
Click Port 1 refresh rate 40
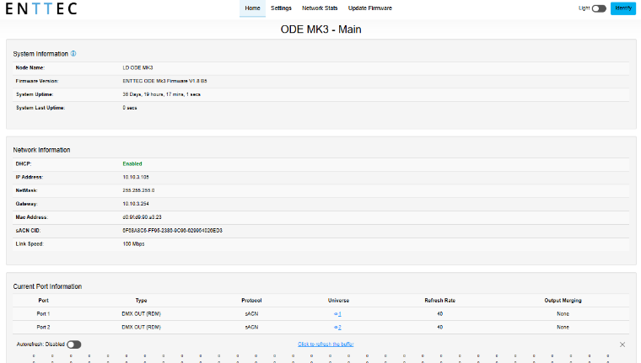click(x=440, y=314)
